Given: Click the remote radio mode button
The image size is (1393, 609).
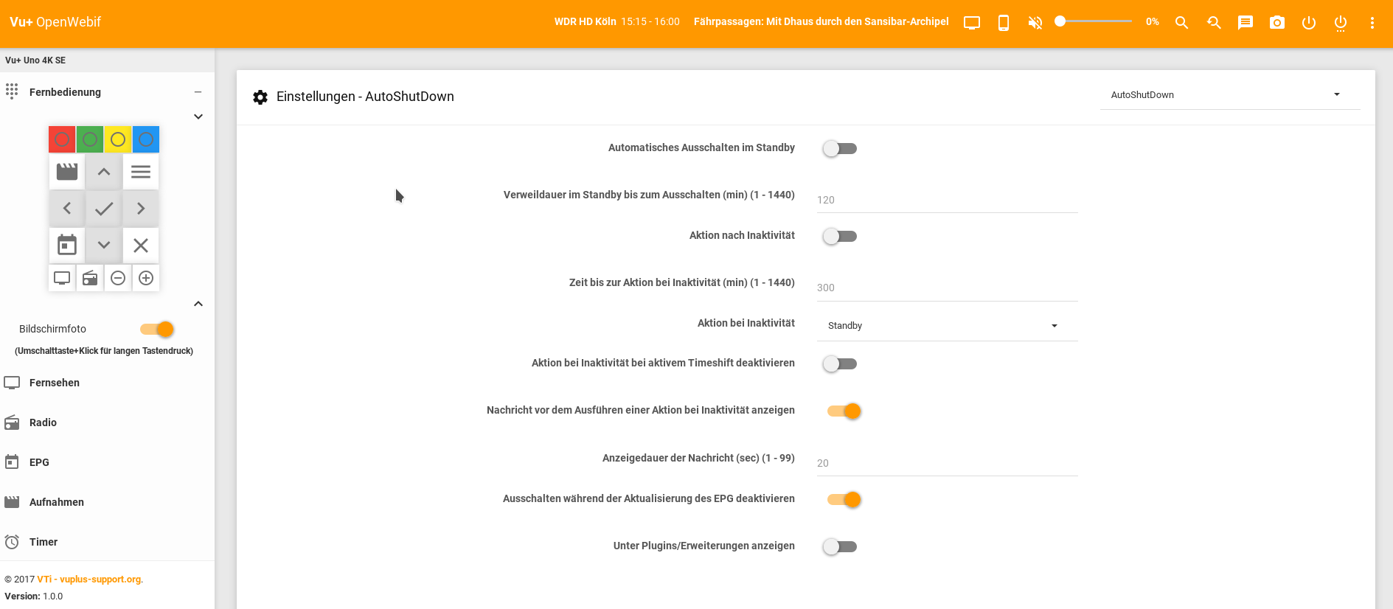Looking at the screenshot, I should (90, 278).
